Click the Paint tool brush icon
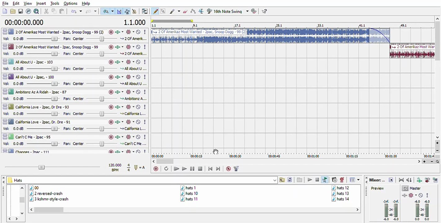Image resolution: width=441 pixels, height=223 pixels. (x=172, y=11)
